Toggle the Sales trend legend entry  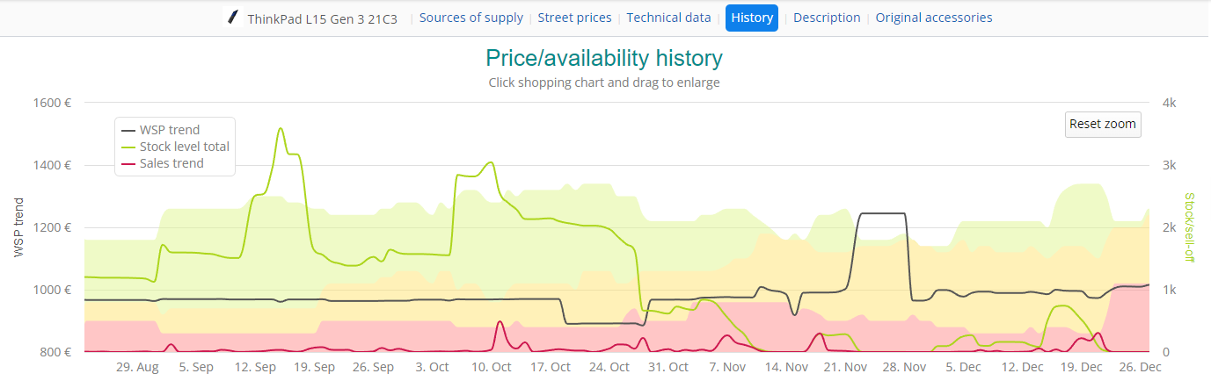click(171, 163)
